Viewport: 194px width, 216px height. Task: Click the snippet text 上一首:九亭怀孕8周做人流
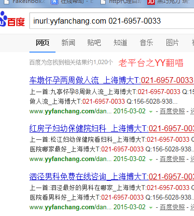pyautogui.click(x=67, y=92)
